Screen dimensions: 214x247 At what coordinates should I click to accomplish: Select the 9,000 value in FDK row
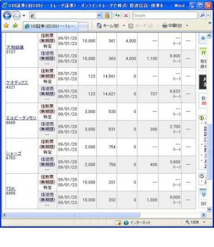tap(175, 197)
